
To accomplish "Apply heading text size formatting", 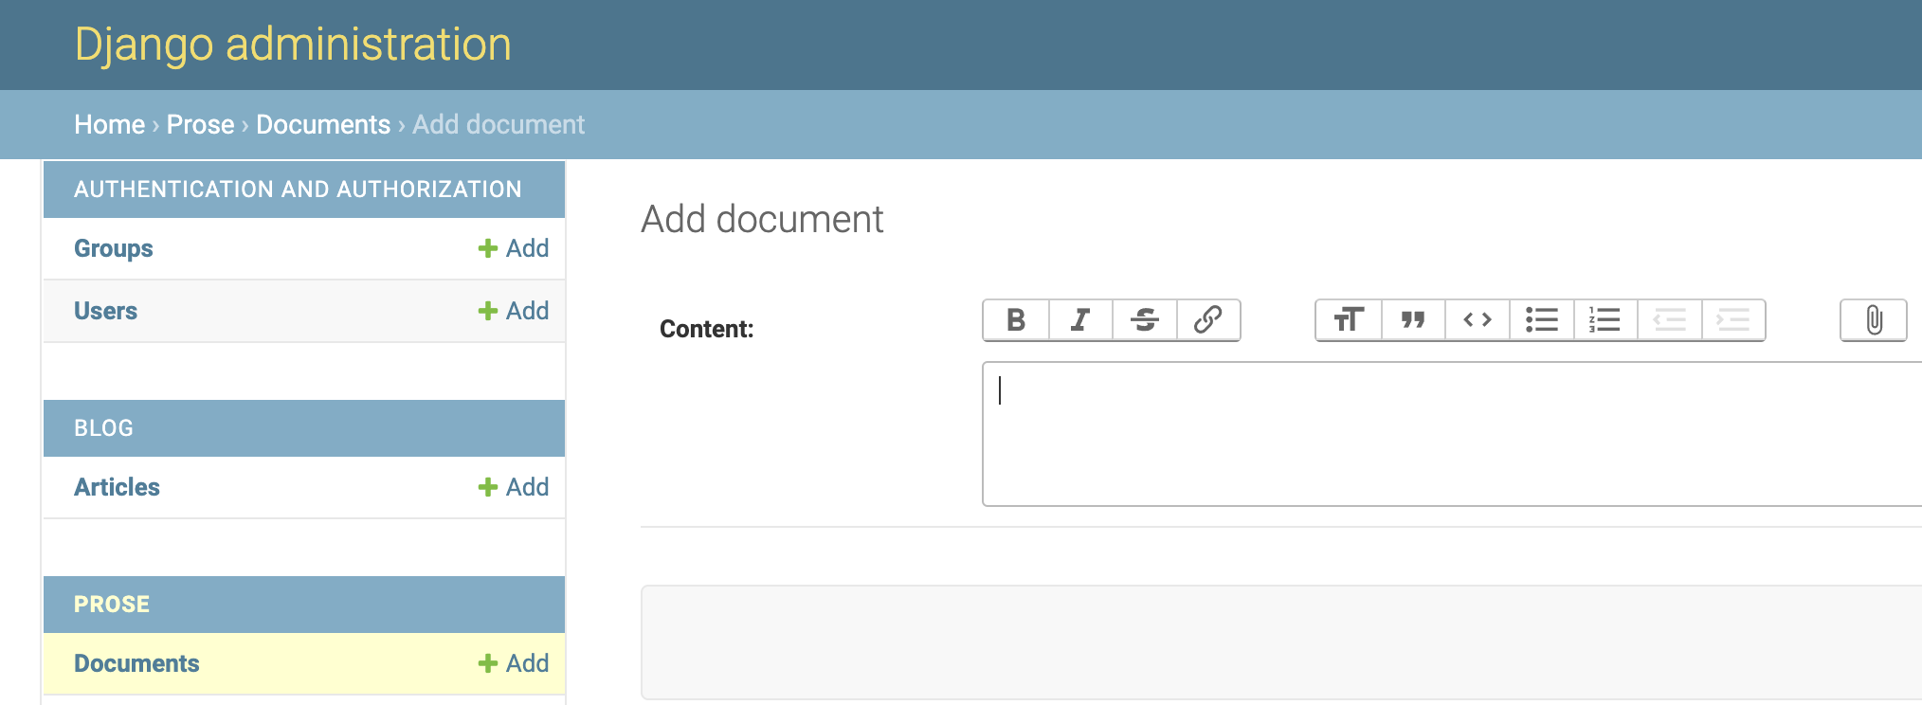I will click(x=1349, y=320).
